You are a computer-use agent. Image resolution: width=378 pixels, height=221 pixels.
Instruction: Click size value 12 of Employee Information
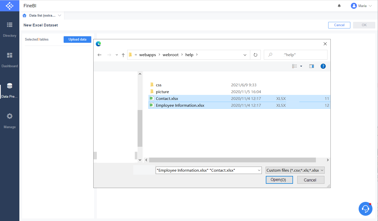point(327,105)
